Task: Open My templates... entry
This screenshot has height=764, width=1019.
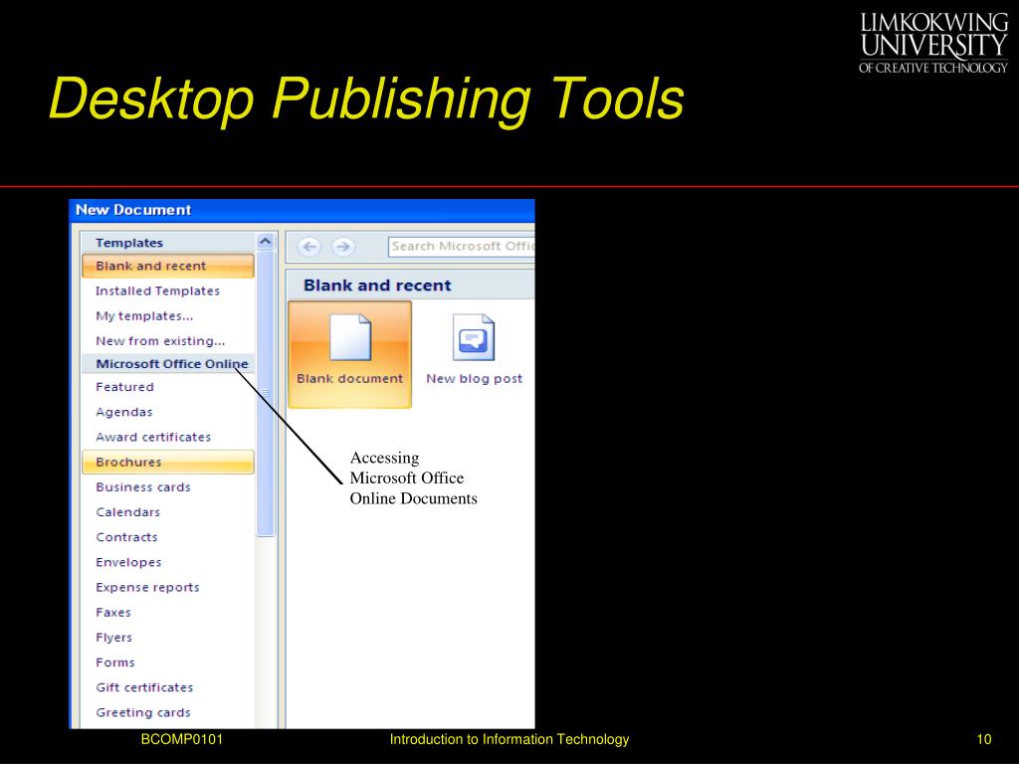Action: 144,315
